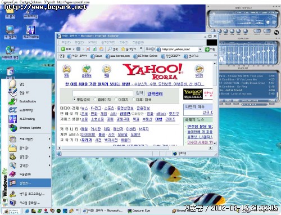Viewport: 281px width, 215px height.
Task: Expand the IE toolbar overflow chevron after 즐겨찾기
Action: click(141, 48)
